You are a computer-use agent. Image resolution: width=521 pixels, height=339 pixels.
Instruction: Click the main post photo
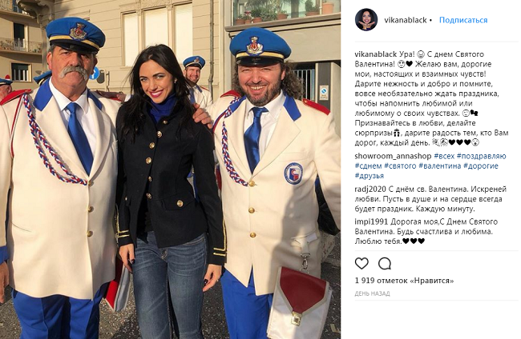170,169
